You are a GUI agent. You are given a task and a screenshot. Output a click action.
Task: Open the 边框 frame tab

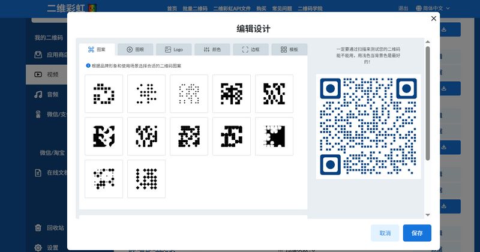click(250, 50)
